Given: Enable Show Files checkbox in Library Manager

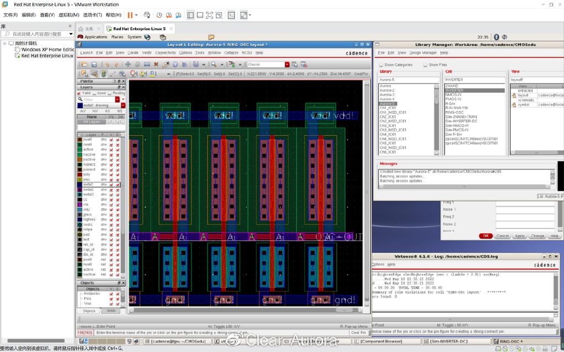Looking at the screenshot, I should [x=425, y=65].
